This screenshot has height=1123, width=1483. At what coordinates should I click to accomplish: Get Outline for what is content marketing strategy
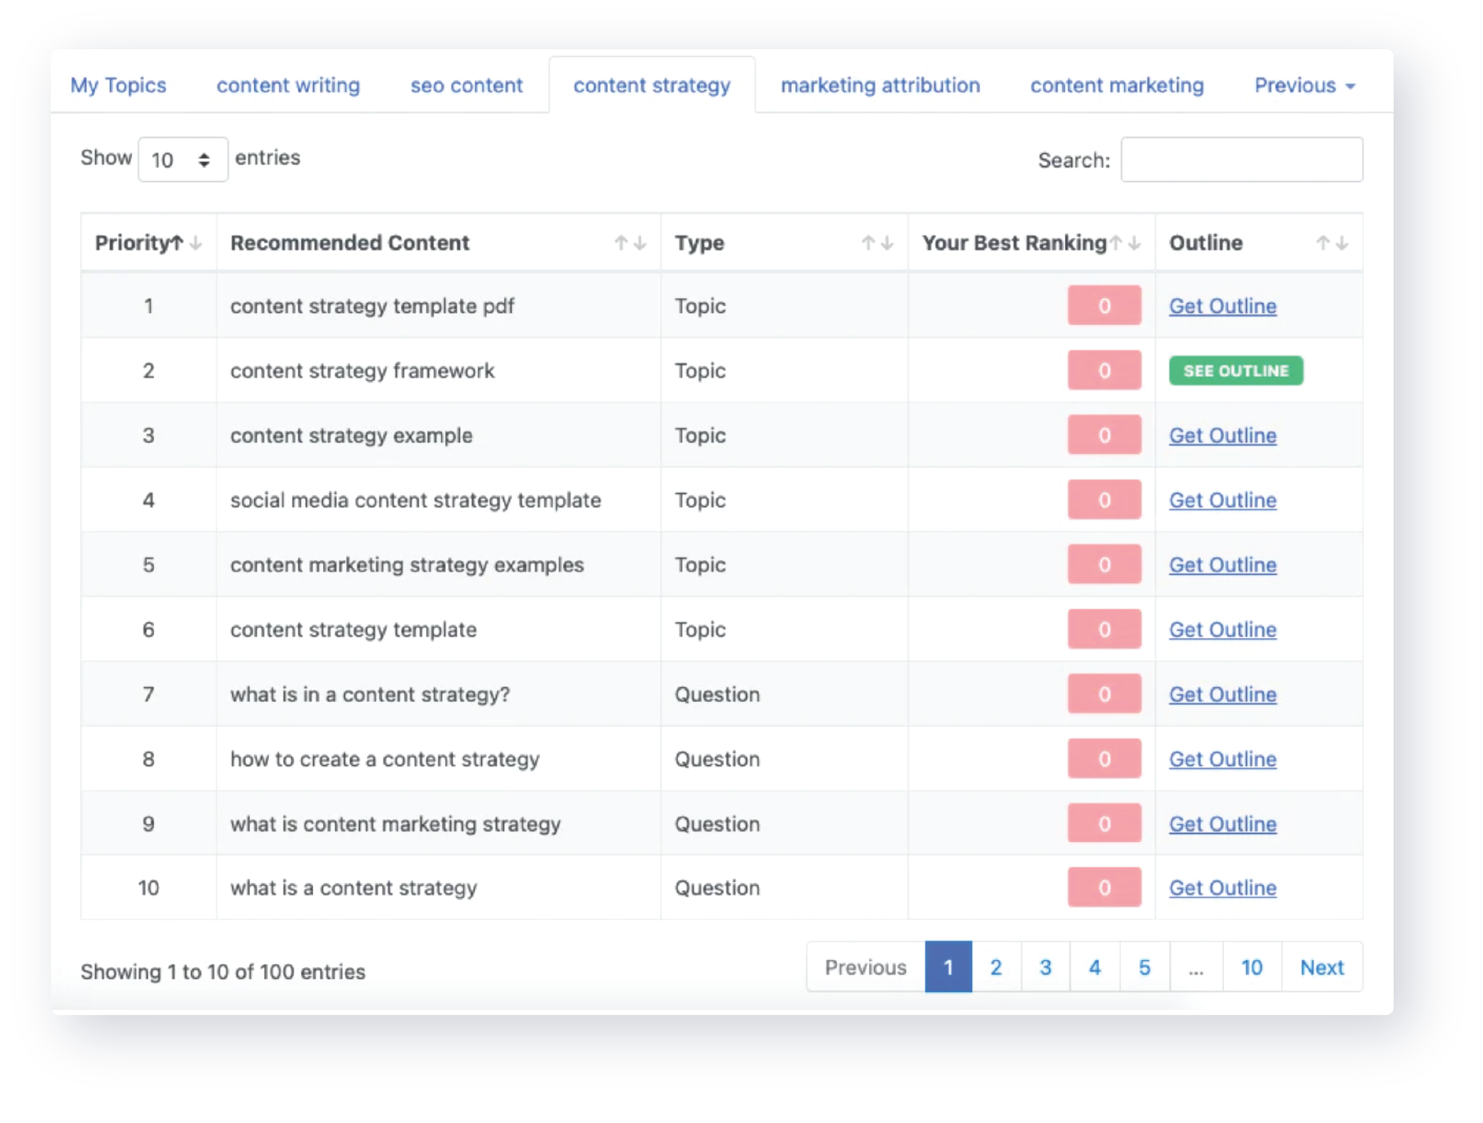(x=1222, y=824)
